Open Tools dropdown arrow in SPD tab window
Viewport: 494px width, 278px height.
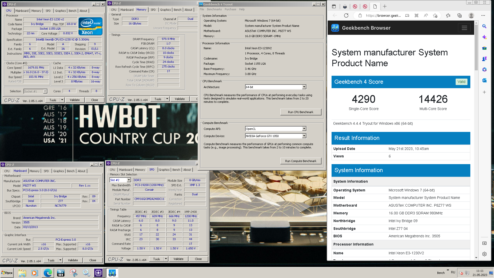tap(166, 259)
